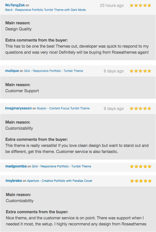This screenshot has width=156, height=232.
Task: Click the '6 days ago' timestamp
Action: tap(114, 71)
